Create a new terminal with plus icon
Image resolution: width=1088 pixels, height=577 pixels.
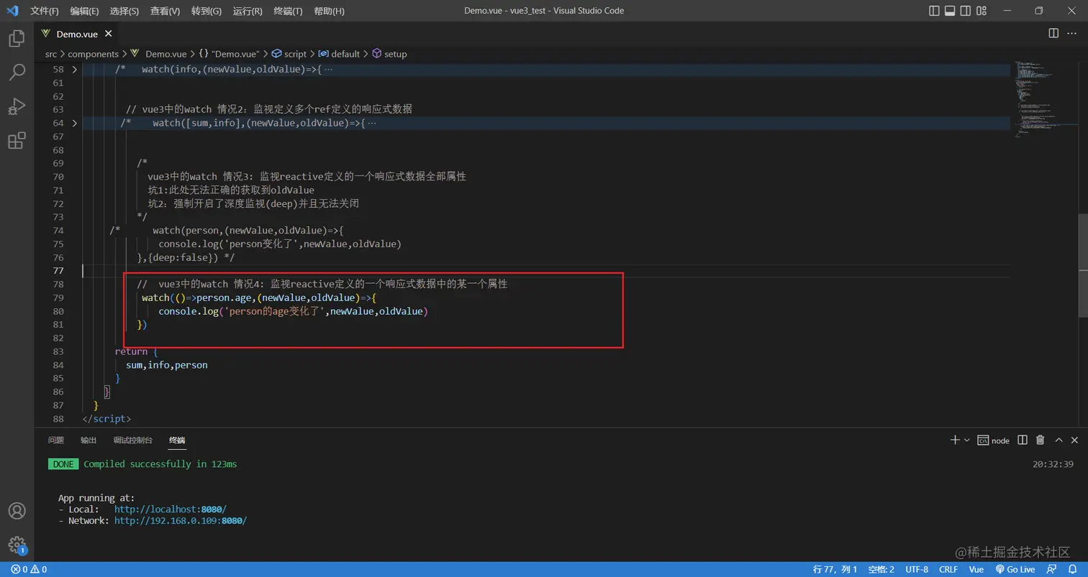coord(955,440)
